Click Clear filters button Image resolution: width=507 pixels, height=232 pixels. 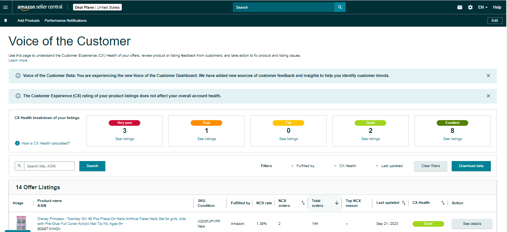(x=431, y=166)
